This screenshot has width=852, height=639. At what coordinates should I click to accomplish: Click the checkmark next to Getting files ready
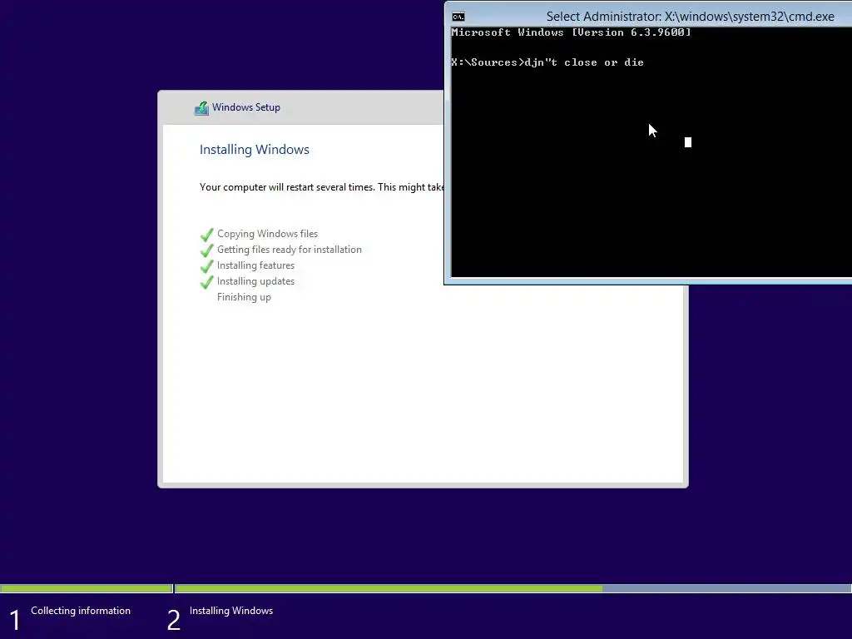[x=207, y=250]
